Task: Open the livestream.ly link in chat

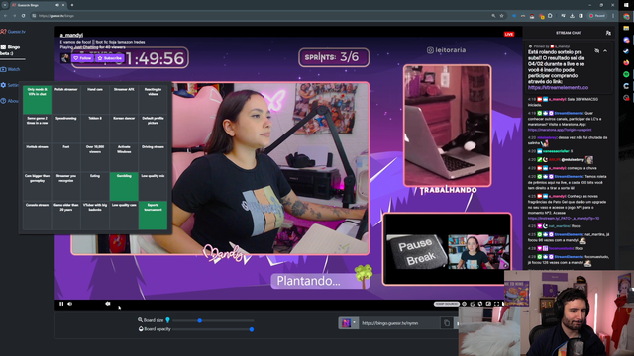Action: [x=564, y=218]
